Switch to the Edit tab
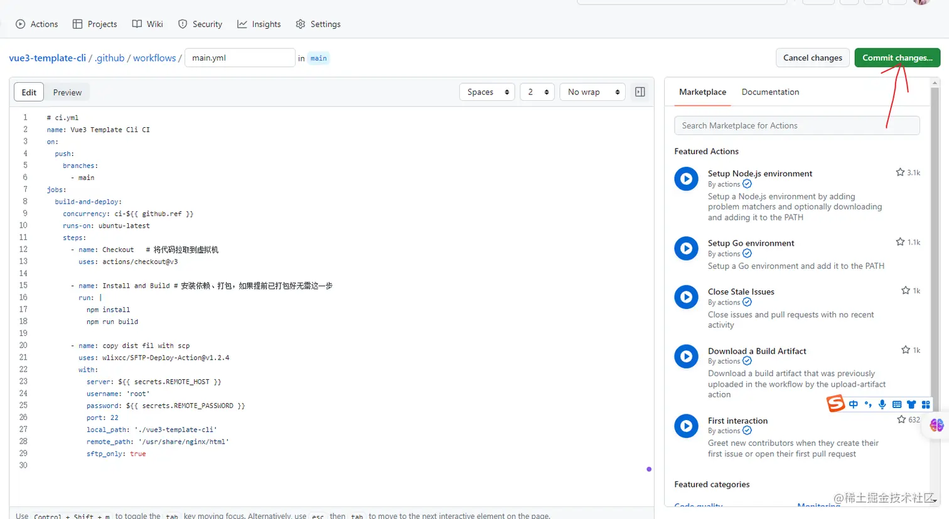 (29, 92)
